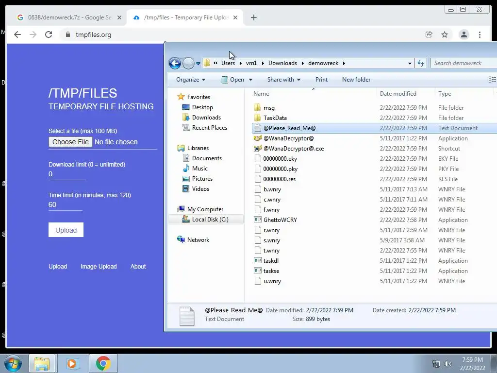
Task: Edit the Download limit field
Action: (67, 174)
